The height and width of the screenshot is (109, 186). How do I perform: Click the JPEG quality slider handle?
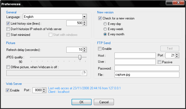tap(80, 57)
